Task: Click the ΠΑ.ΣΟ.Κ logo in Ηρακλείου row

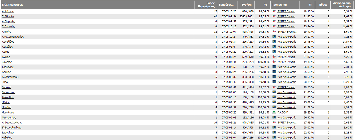Action: 274,112
